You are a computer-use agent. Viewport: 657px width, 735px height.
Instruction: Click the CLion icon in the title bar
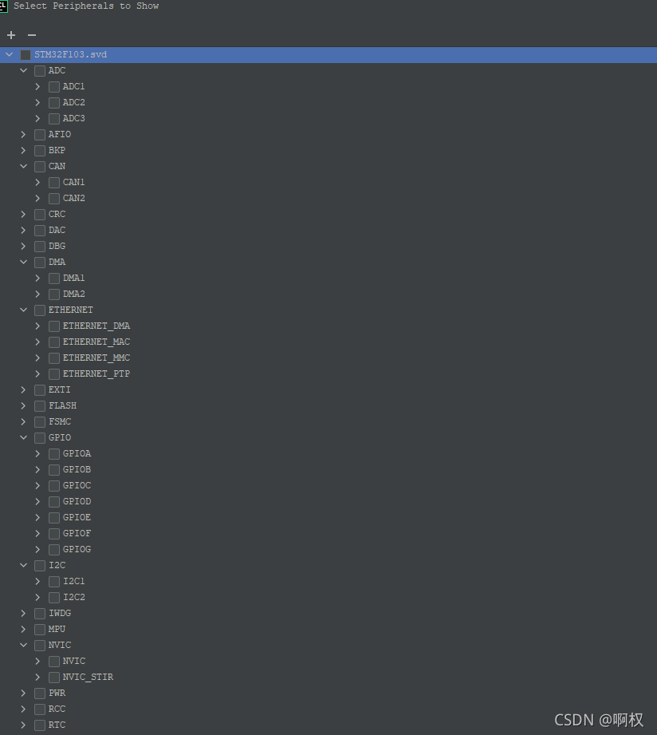pos(3,6)
